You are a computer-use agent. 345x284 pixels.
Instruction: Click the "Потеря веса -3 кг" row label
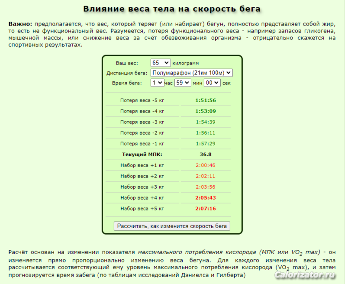142,122
